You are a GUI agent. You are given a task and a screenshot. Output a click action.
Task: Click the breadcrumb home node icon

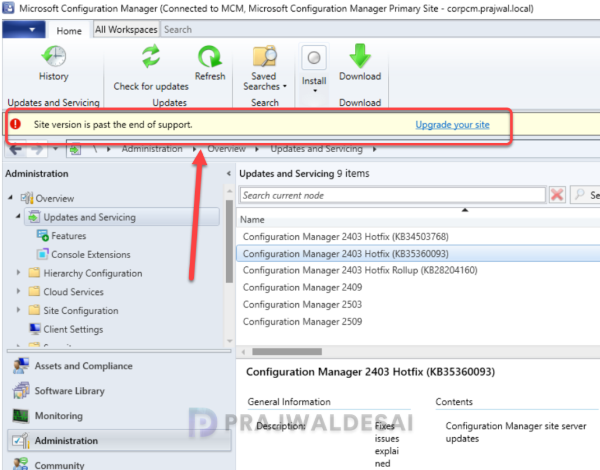pyautogui.click(x=76, y=149)
